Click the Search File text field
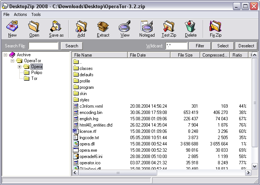260x185 pixels. click(43, 46)
